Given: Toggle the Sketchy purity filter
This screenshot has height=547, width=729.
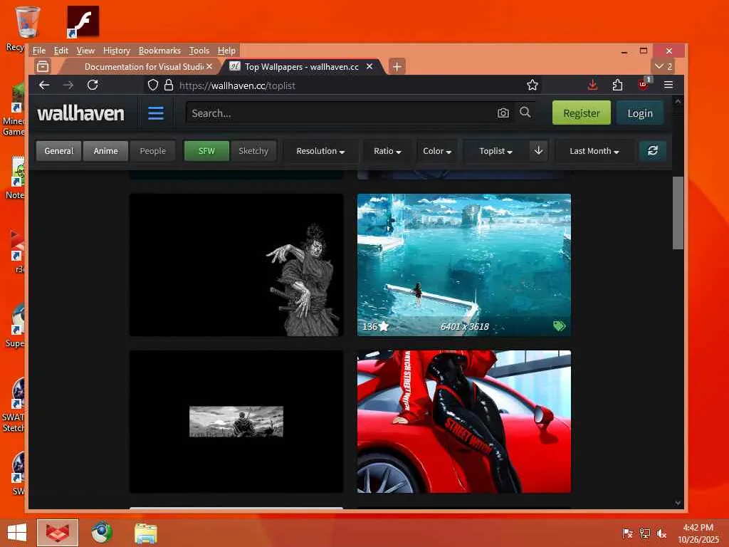Looking at the screenshot, I should [253, 151].
